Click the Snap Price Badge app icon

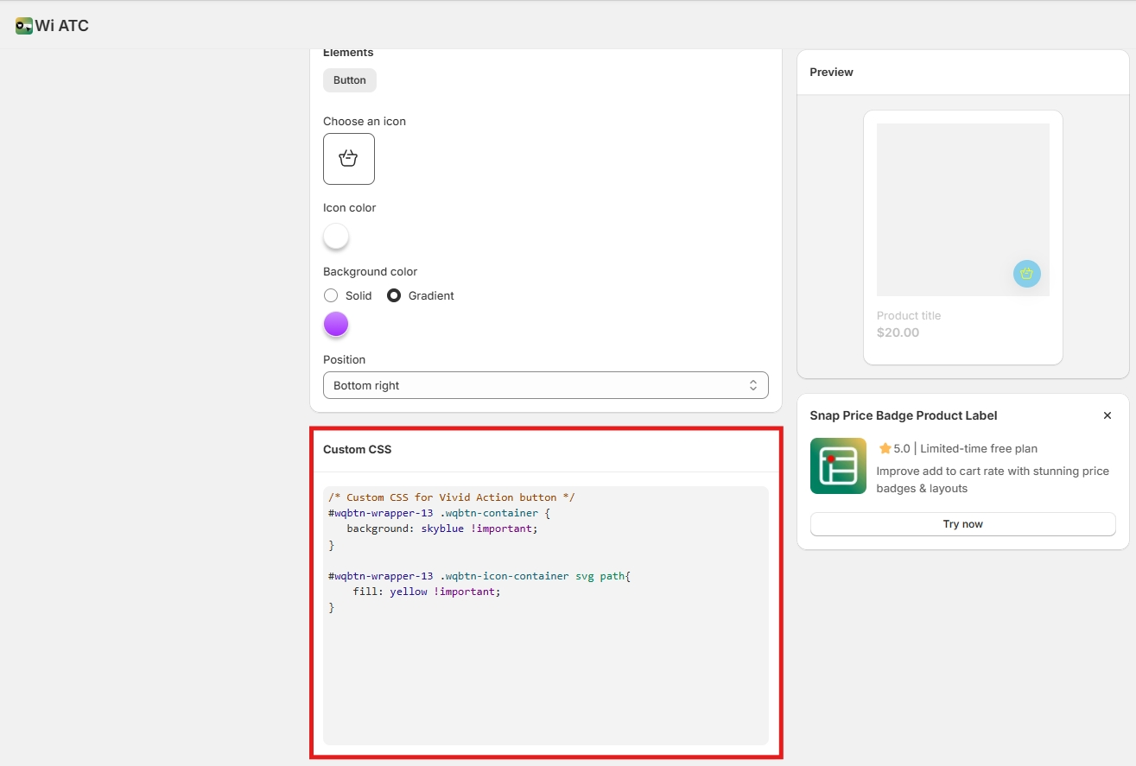tap(838, 466)
